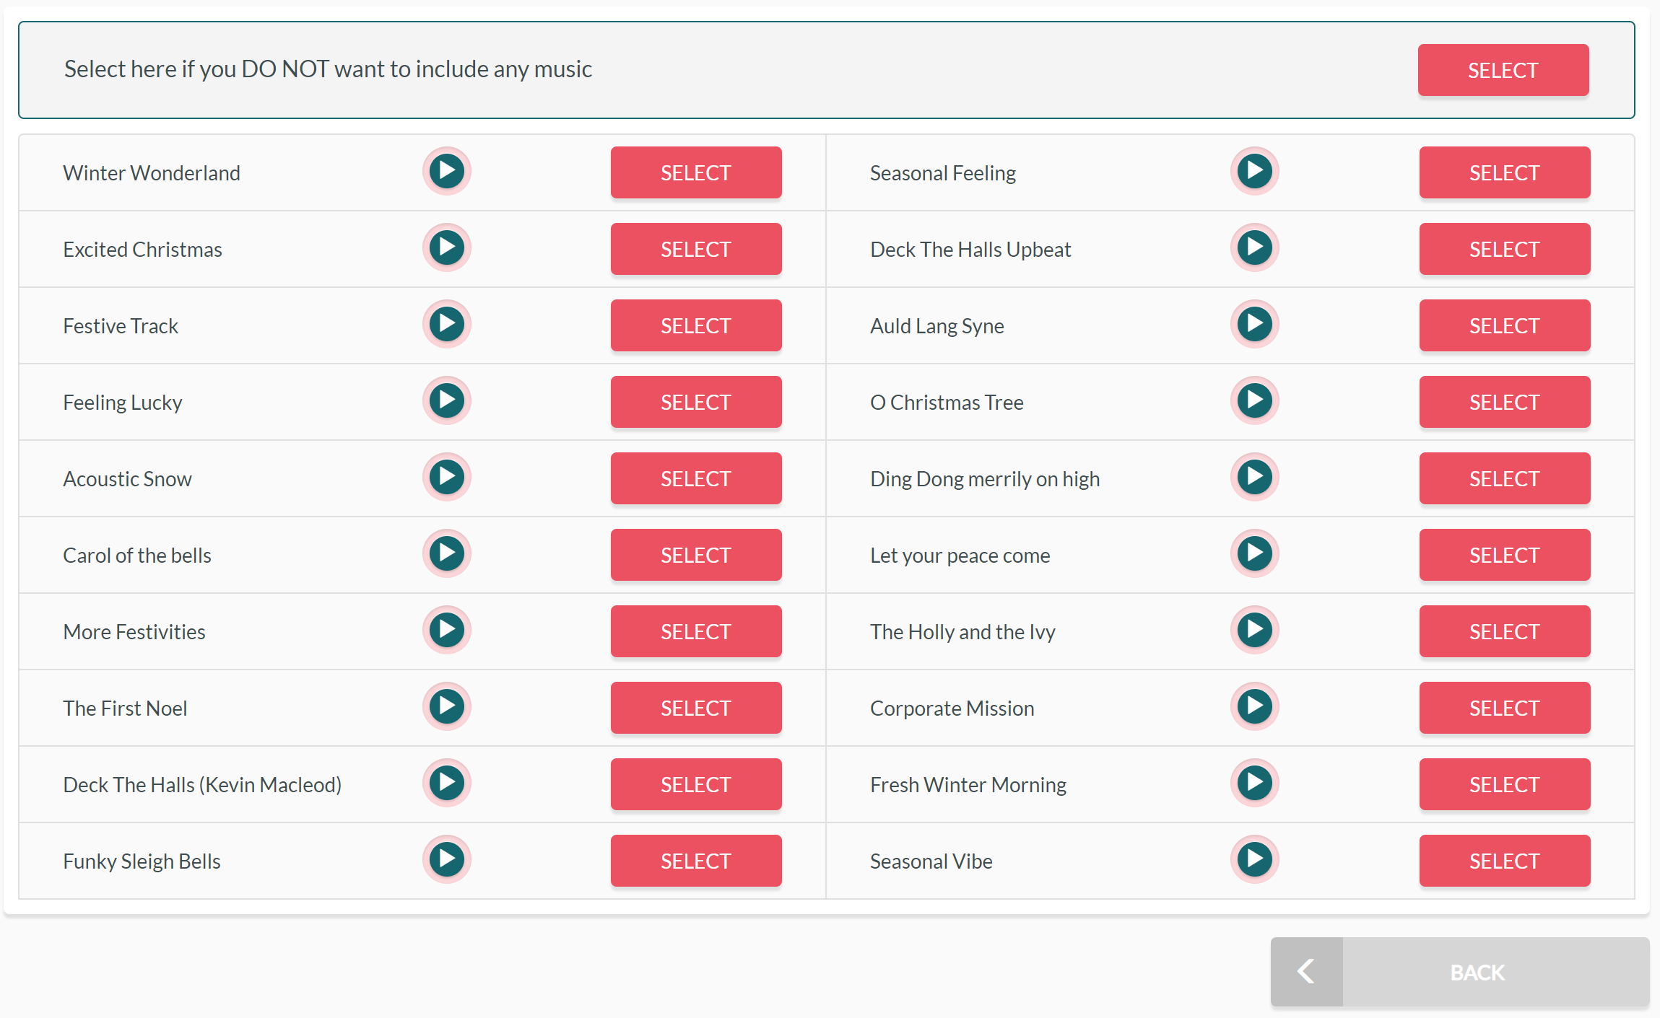
Task: Select the Winter Wonderland track
Action: coord(696,172)
